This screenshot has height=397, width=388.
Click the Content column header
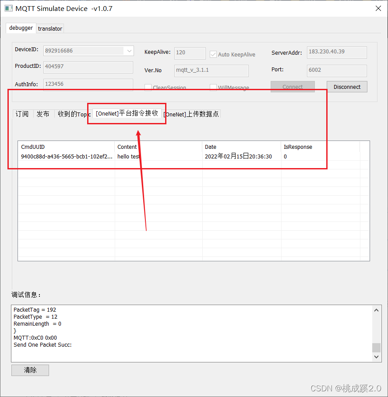[x=159, y=147]
